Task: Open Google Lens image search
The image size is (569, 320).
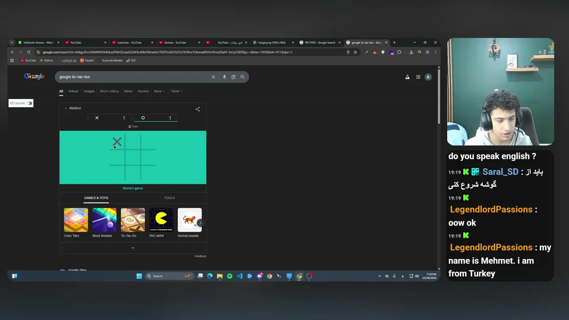Action: pos(233,77)
